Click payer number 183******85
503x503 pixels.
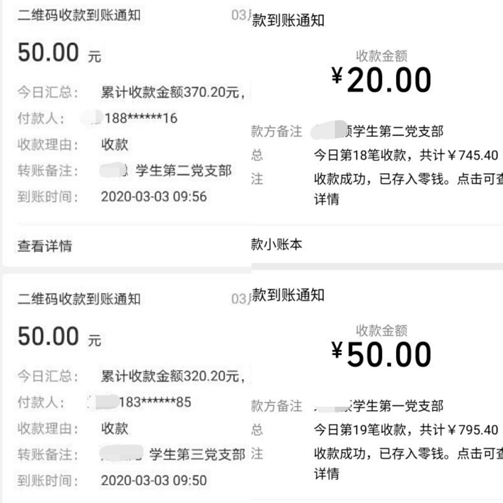(155, 402)
